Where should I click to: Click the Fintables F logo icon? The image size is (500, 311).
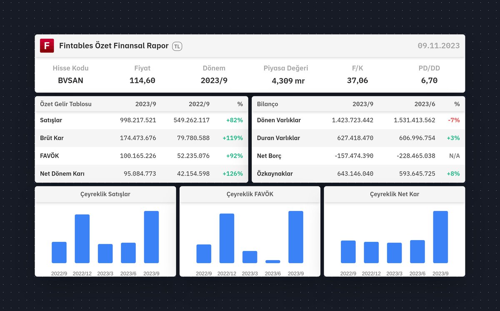click(47, 45)
